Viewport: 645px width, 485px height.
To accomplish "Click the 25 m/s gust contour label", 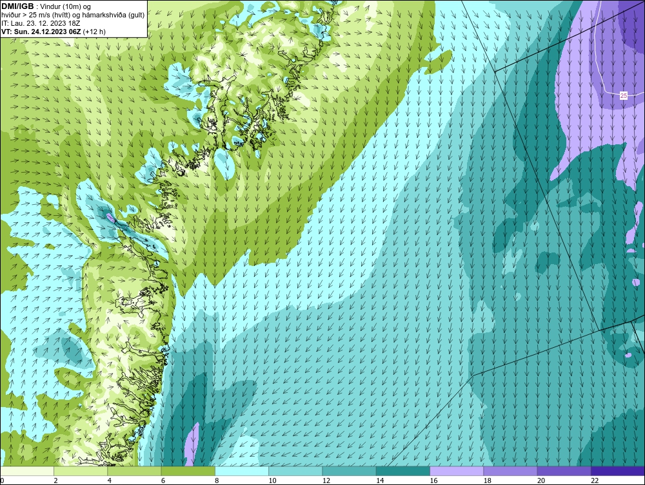I will 624,95.
